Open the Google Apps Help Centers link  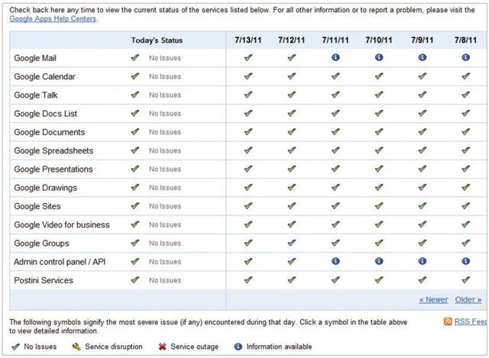click(x=53, y=18)
